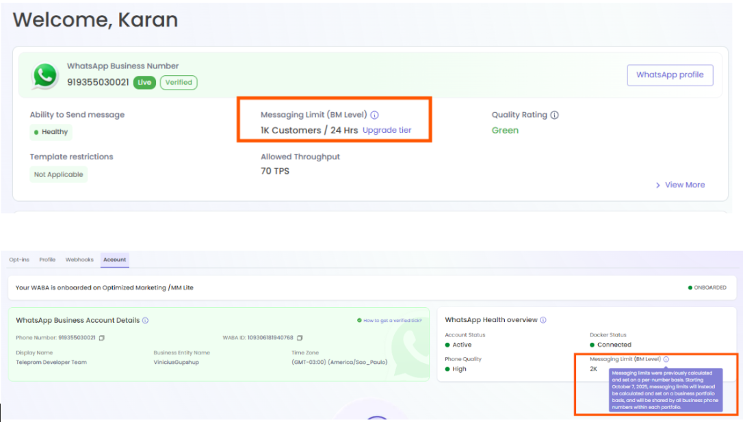Screen dimensions: 743x422
Task: Click the 919355030021 number in header
Action: click(x=98, y=82)
